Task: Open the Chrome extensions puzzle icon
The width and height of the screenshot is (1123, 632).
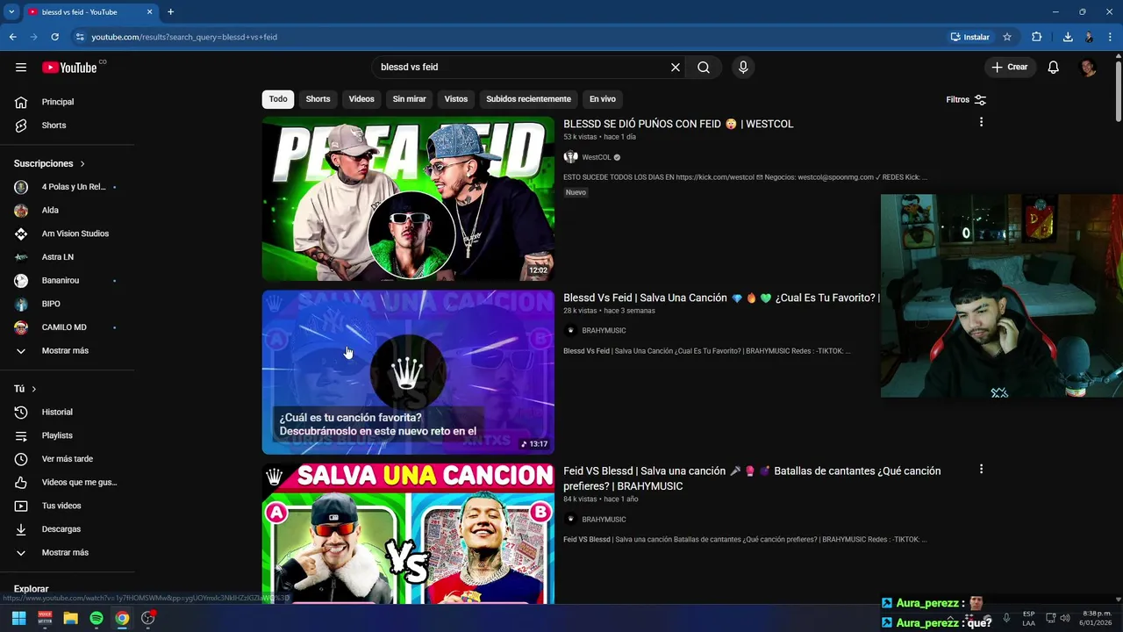Action: point(1036,37)
